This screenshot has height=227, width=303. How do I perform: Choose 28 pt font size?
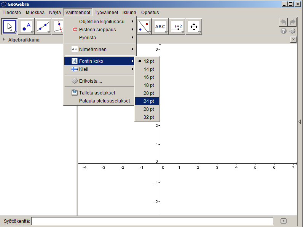point(147,109)
